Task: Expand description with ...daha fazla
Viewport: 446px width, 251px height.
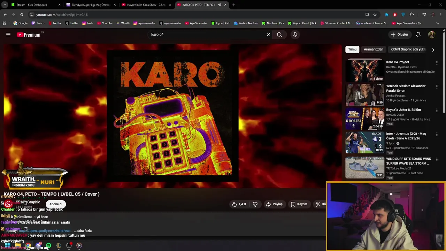Action: pos(83,231)
